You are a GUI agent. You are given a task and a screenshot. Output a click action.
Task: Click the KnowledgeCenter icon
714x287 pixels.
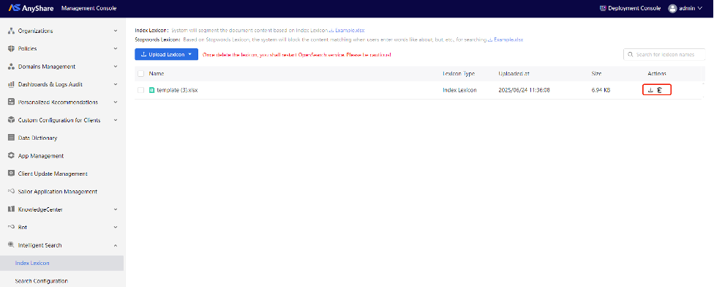coord(12,209)
